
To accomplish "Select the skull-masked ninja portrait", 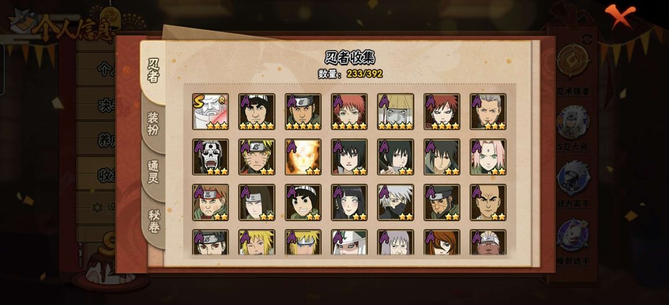I will [x=211, y=157].
